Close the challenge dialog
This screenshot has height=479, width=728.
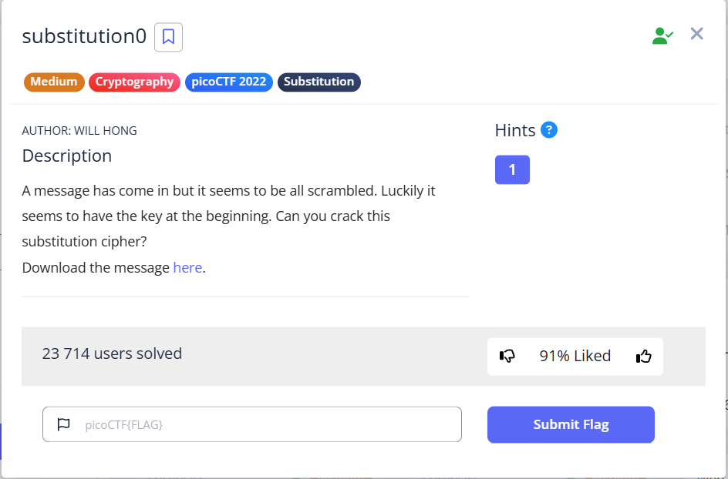point(696,34)
